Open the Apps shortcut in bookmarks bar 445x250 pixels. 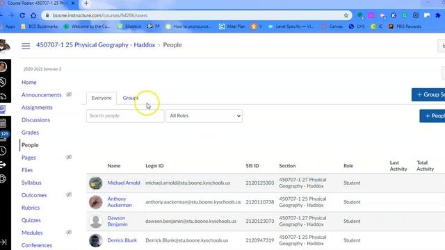(8, 26)
